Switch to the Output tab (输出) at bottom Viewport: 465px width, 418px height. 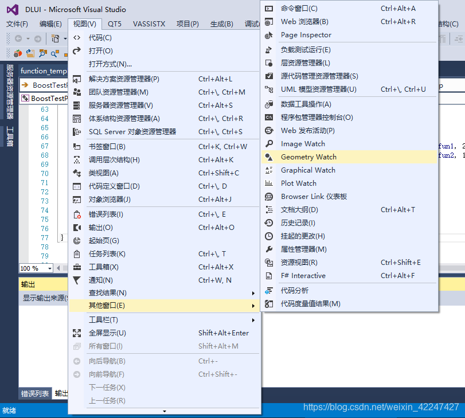pyautogui.click(x=61, y=393)
